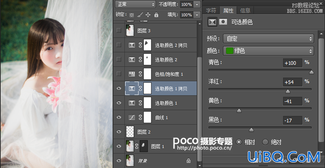Select the 图层 1 layer mask thumbnail
The image size is (325, 168).
(144, 146)
